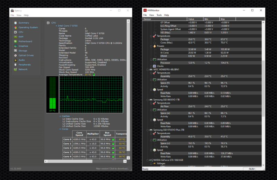Viewport: 277px width, 180px height.
Task: Open the View menu in Speccy
Action: 19,15
